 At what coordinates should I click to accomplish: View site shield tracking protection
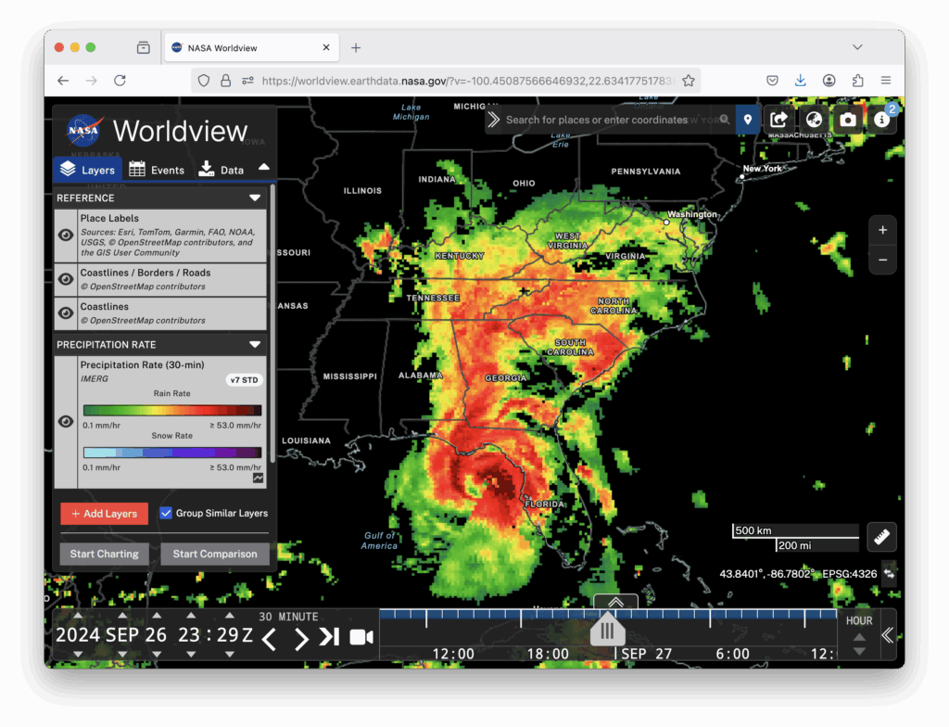204,81
